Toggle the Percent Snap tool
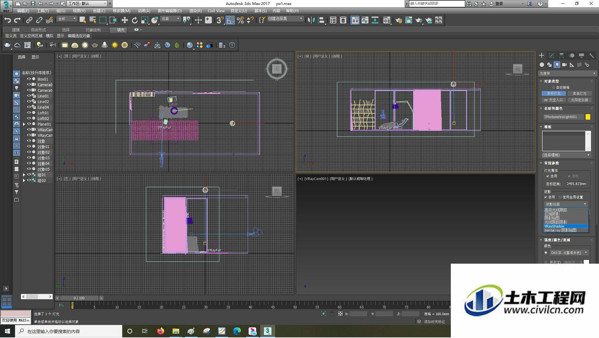599x338 pixels. coord(240,20)
